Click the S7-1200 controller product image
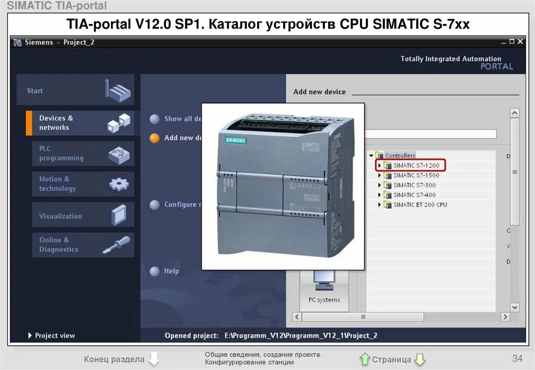Viewport: 535px width, 370px height. click(x=283, y=187)
